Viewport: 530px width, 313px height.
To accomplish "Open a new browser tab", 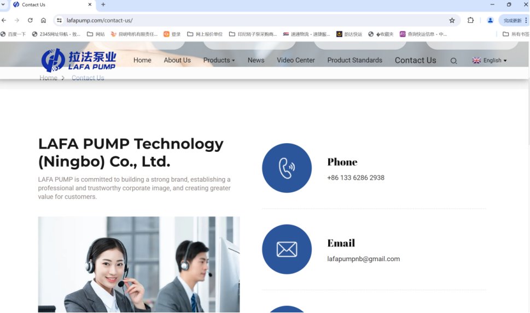I will [x=103, y=4].
